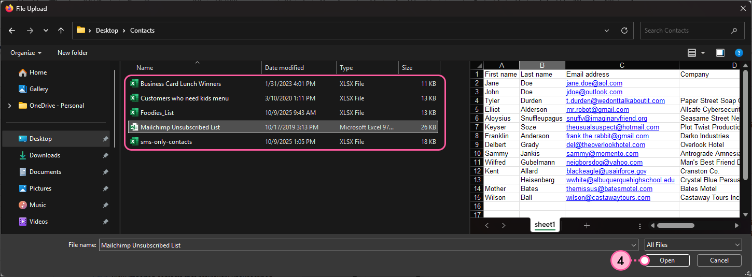Click column B header in preview

click(x=542, y=65)
